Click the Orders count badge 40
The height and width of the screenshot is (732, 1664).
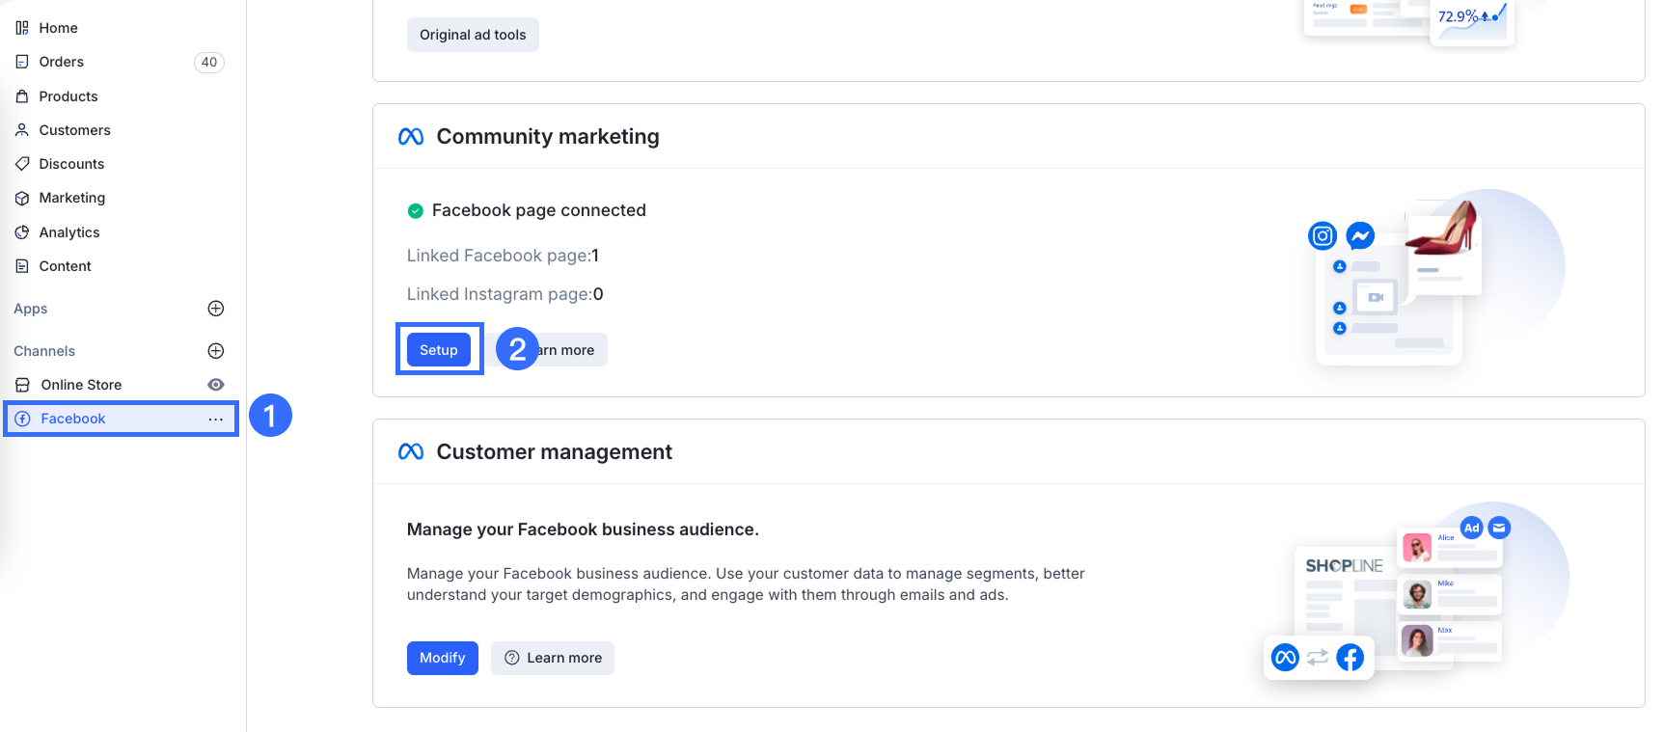[209, 62]
